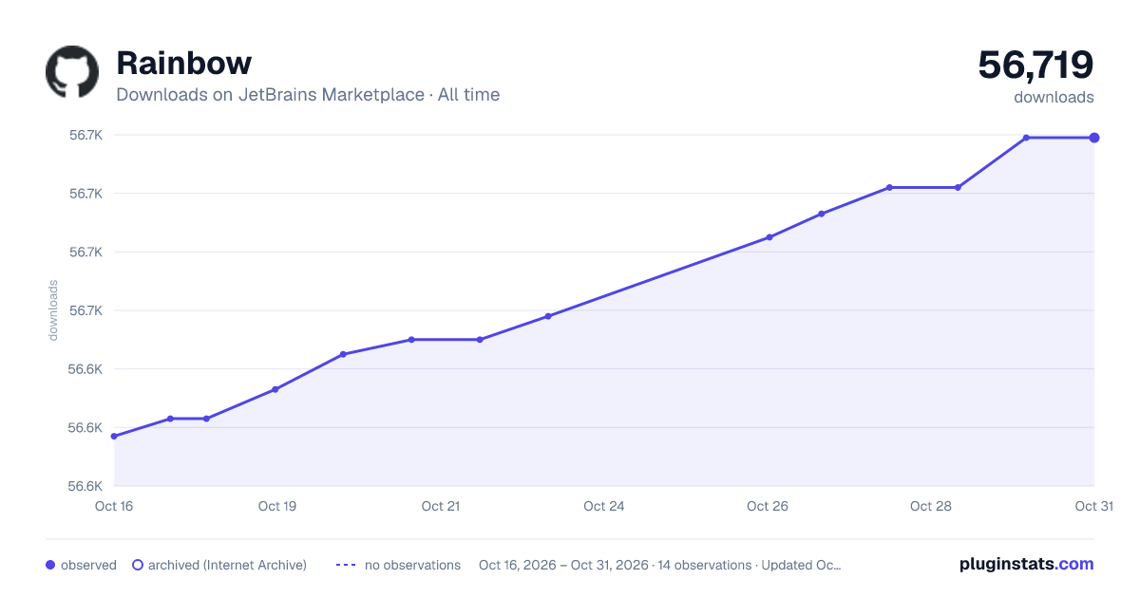This screenshot has width=1140, height=598.
Task: Click the data point just left of Oct 21
Action: click(x=411, y=339)
